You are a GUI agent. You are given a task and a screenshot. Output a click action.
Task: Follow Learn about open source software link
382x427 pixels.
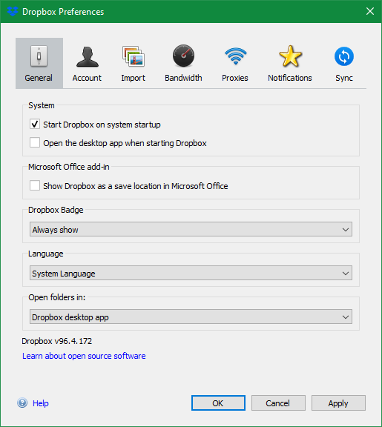tap(84, 356)
